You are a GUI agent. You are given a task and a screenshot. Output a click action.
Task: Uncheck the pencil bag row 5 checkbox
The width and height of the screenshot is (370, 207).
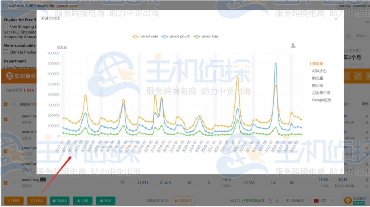tap(6, 183)
